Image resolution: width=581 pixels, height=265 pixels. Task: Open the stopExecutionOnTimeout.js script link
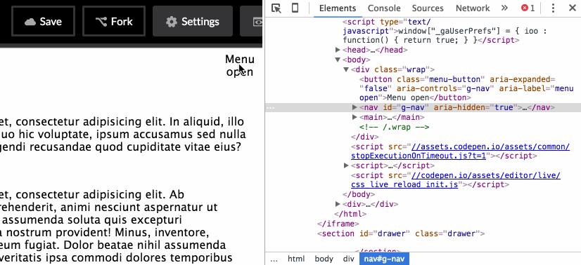tap(460, 151)
